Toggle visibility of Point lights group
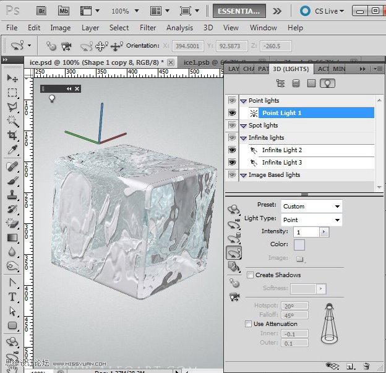Screen dimensions: 386x373 point(232,100)
